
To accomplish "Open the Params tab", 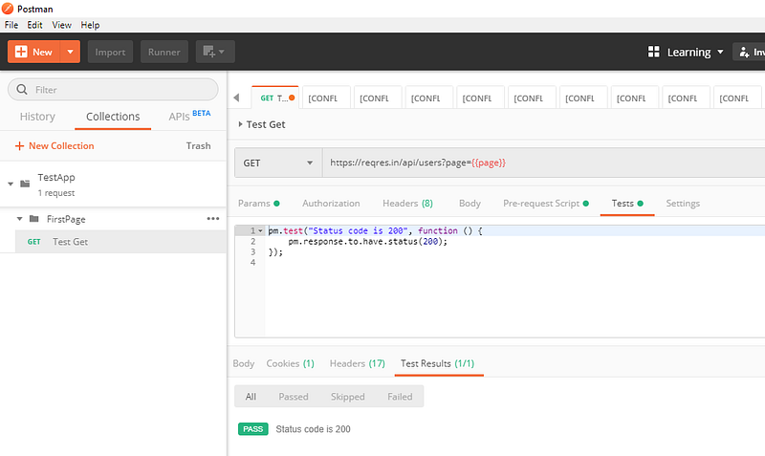I will pos(258,204).
